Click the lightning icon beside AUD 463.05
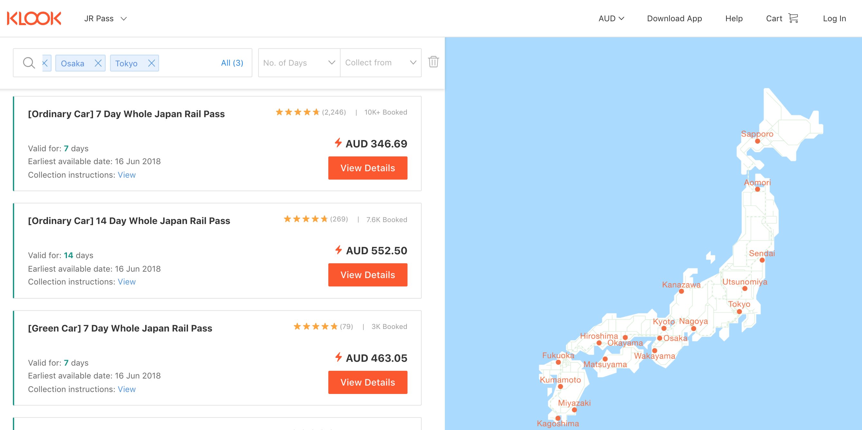862x430 pixels. click(x=338, y=357)
